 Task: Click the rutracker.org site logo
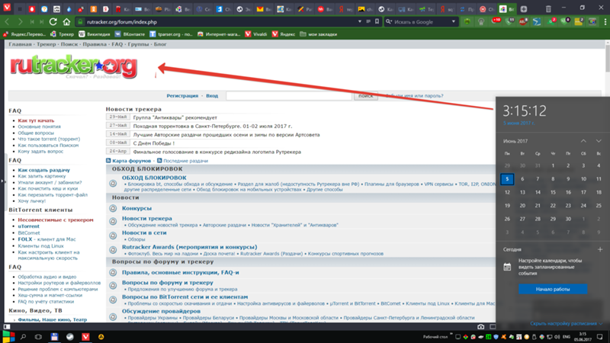(x=73, y=66)
